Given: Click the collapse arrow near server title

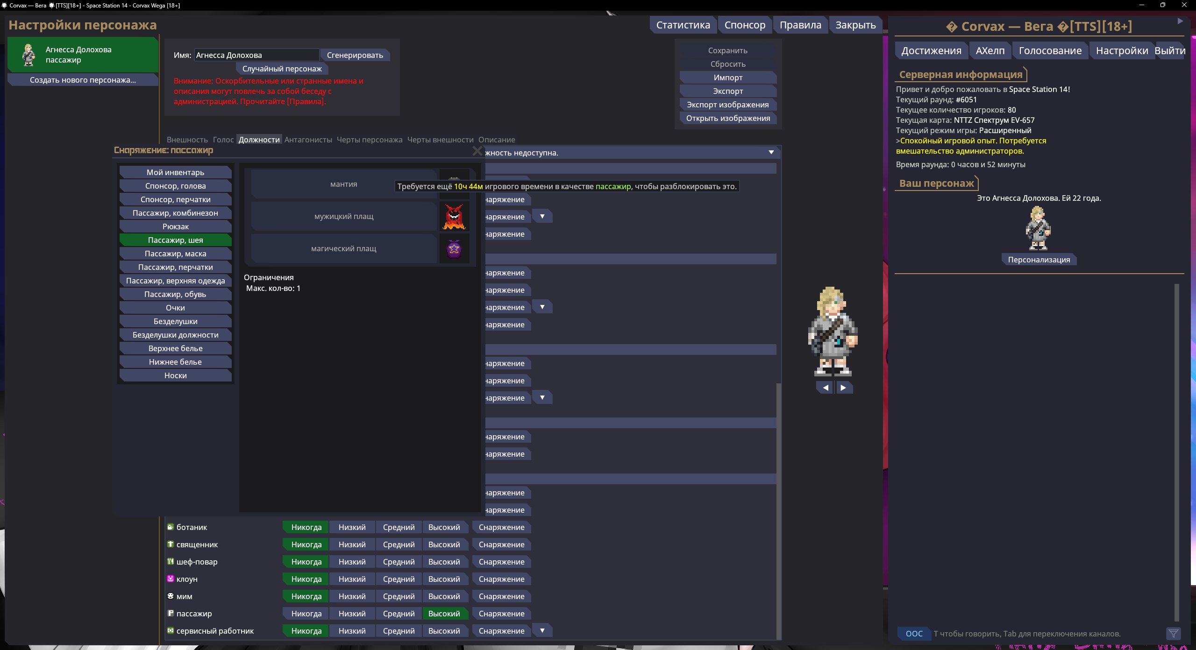Looking at the screenshot, I should 1180,21.
